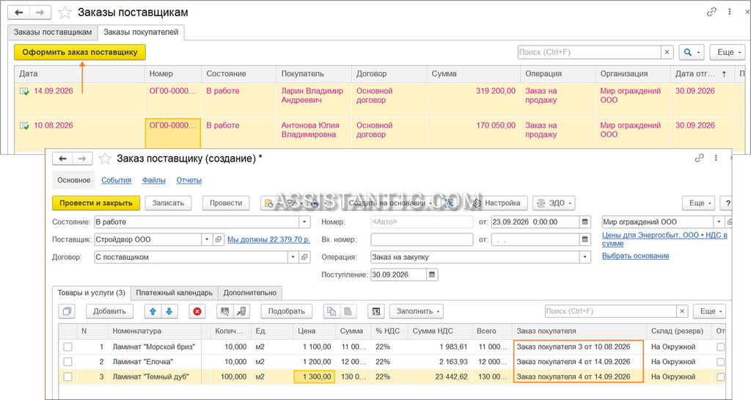Viewport: 751px width, 400px height.
Task: Open Стройдвор ООО supplier card icon
Action: tap(219, 239)
